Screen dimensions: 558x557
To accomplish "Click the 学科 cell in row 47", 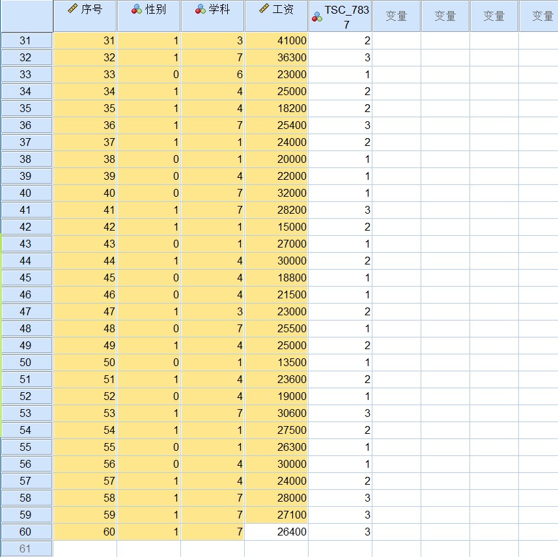I will (x=212, y=311).
